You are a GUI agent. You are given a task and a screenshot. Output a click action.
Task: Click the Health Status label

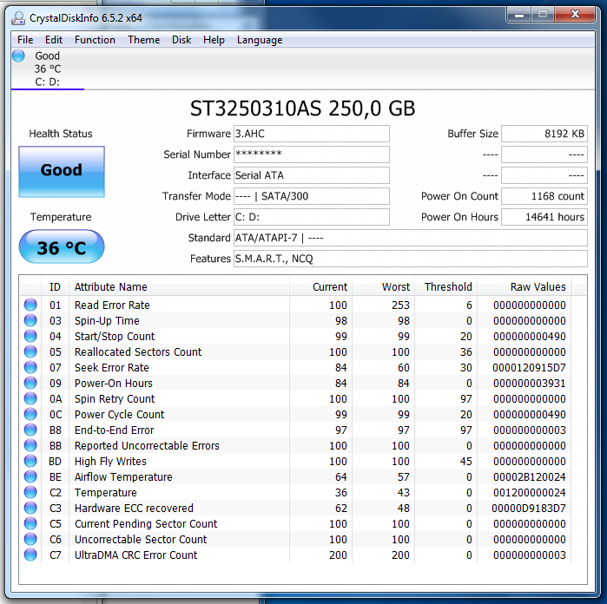tap(61, 134)
